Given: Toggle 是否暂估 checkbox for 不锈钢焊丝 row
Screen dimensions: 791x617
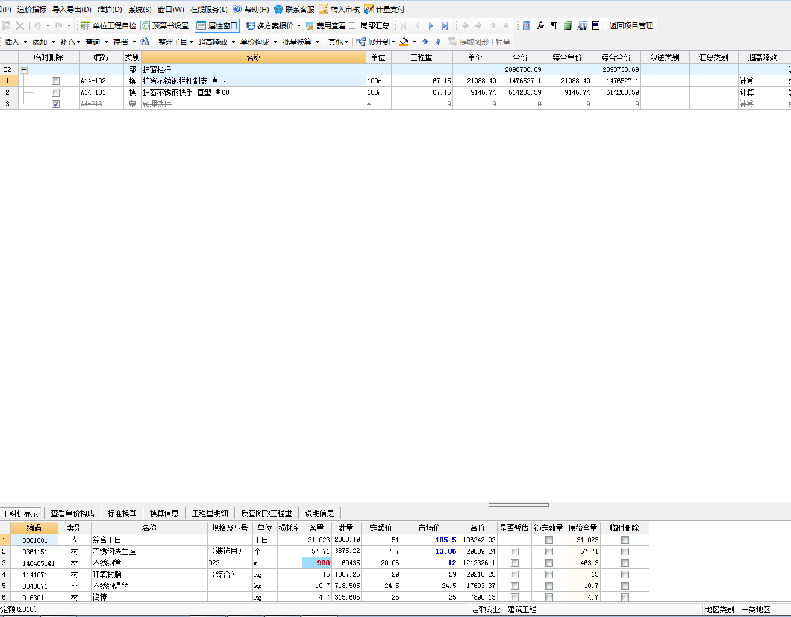Looking at the screenshot, I should 514,586.
